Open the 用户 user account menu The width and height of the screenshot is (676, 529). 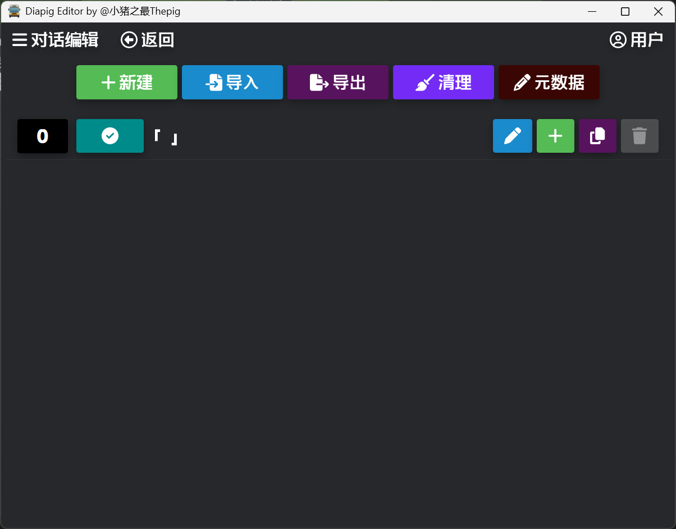[x=636, y=40]
